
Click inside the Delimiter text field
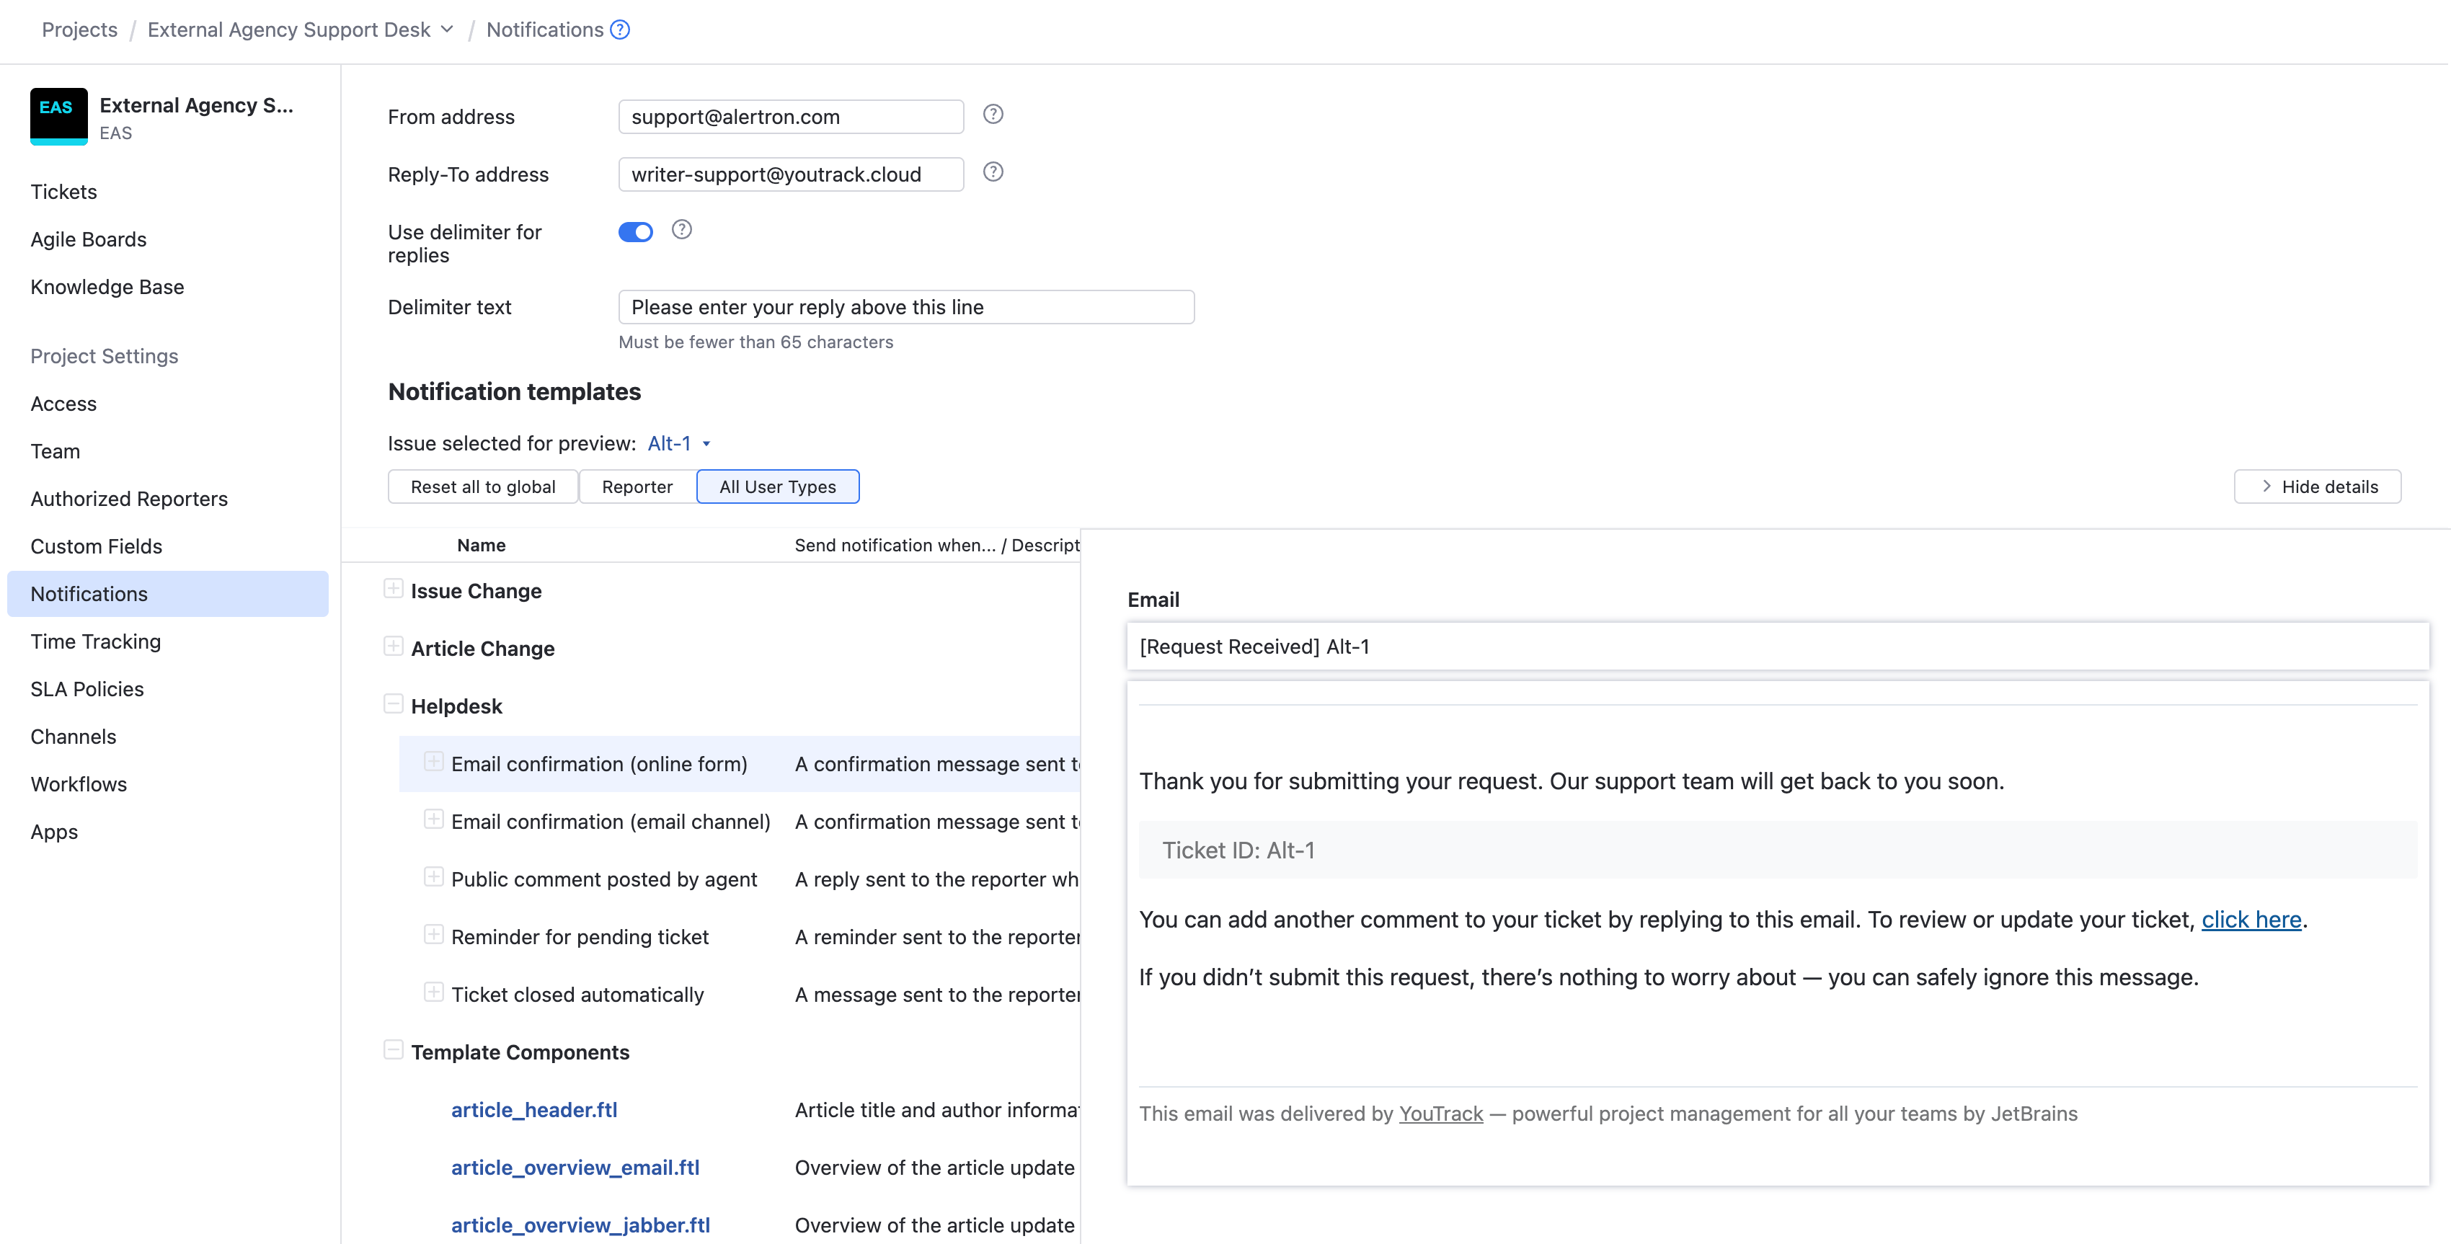(x=904, y=306)
